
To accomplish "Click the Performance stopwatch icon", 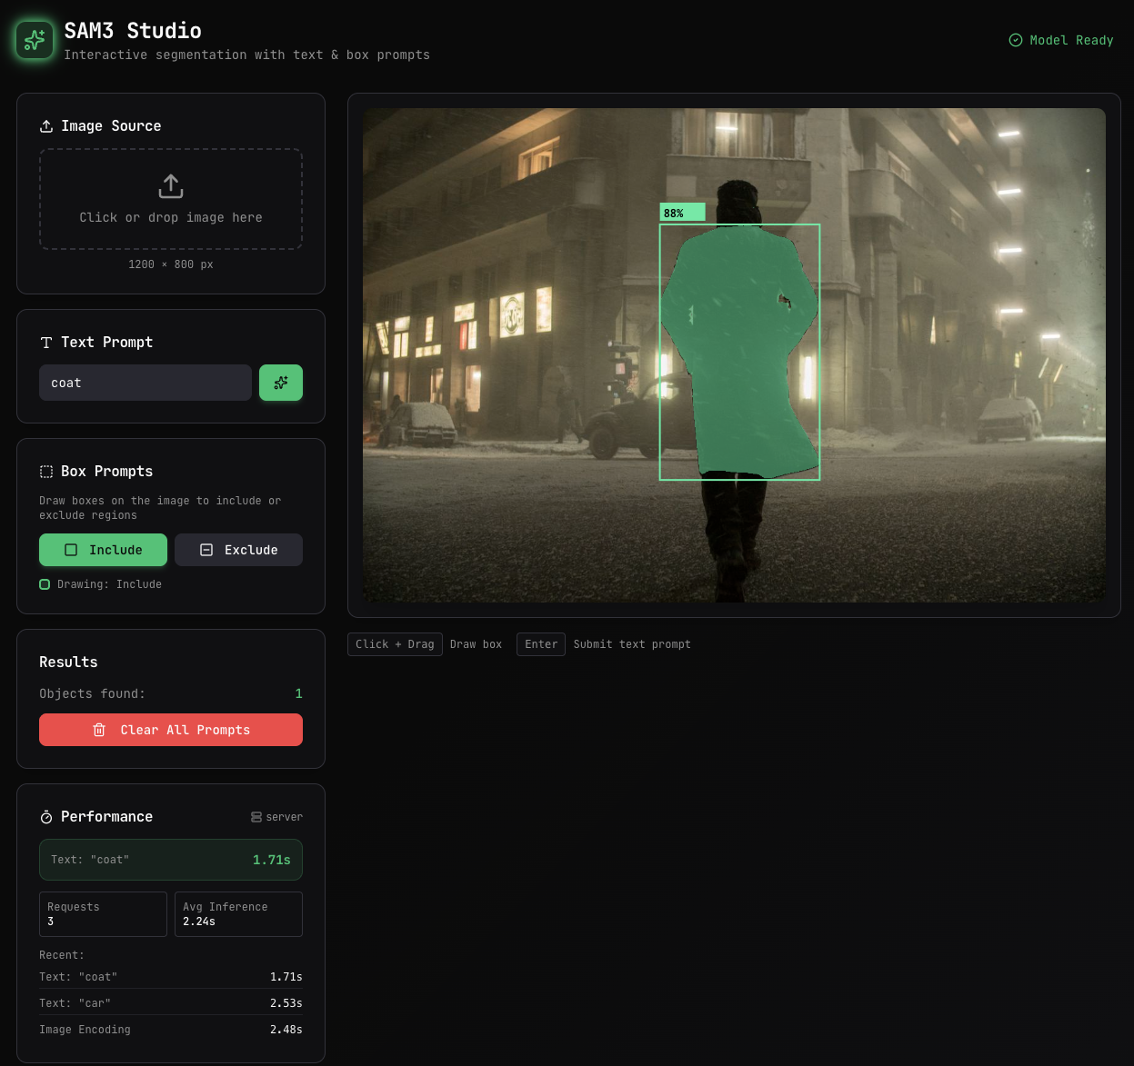I will tap(46, 817).
